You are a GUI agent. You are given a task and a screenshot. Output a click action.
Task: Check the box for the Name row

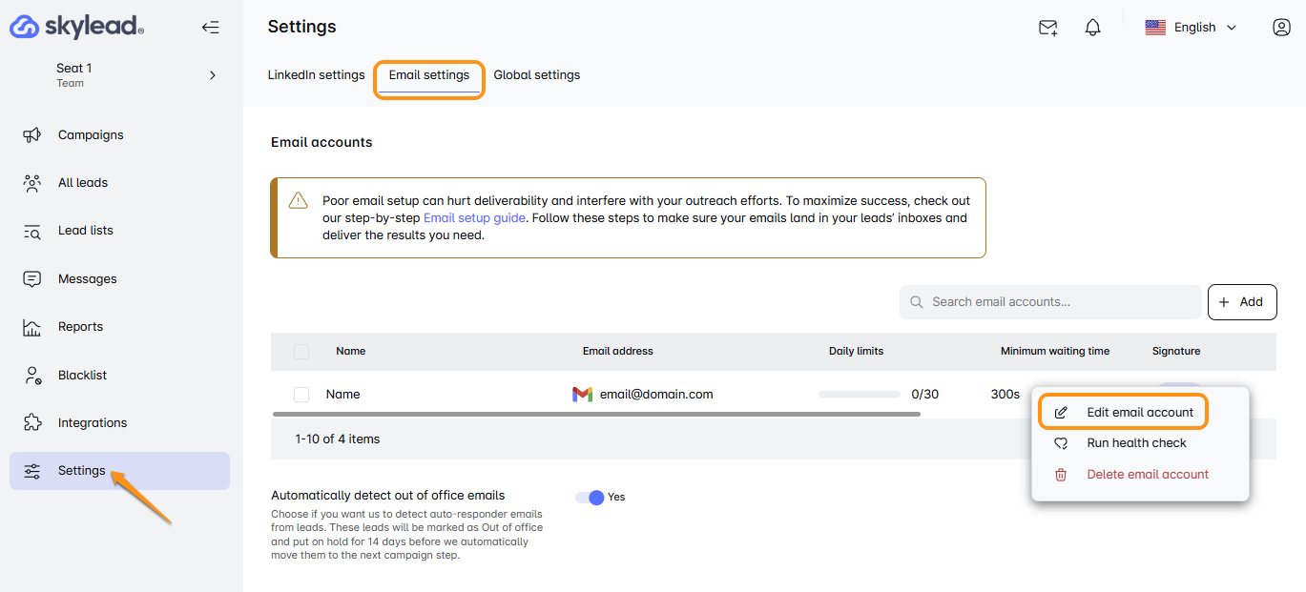click(301, 395)
